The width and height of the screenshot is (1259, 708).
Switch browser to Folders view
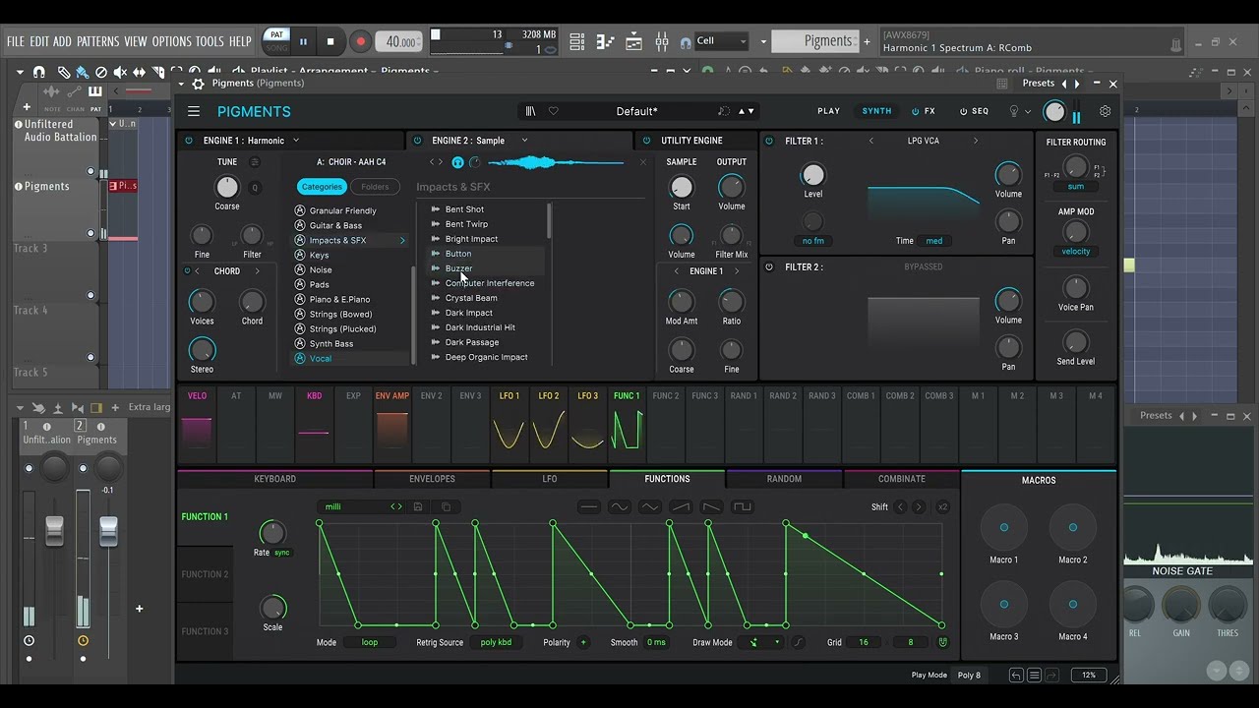pos(375,187)
